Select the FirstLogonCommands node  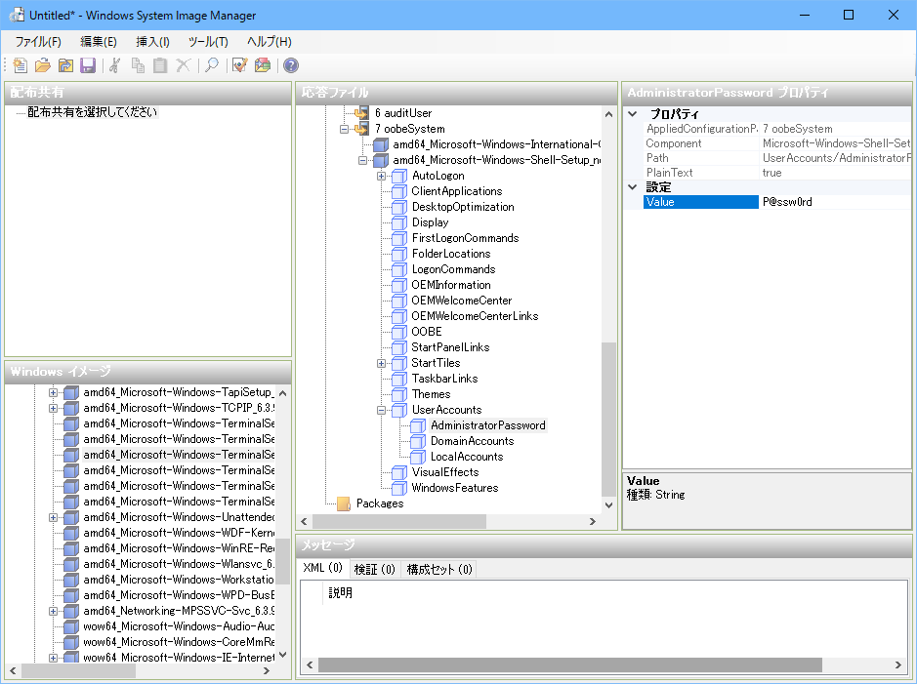[465, 238]
